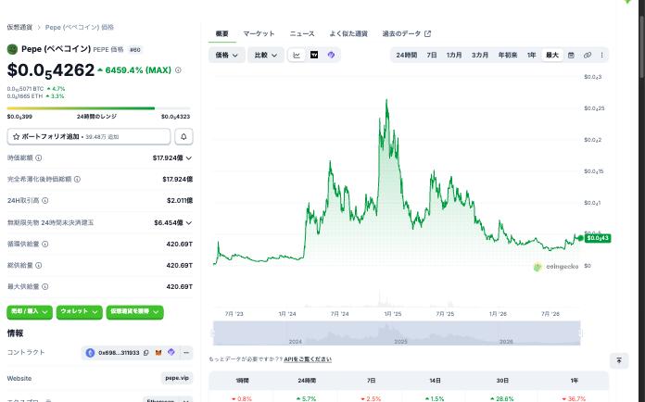This screenshot has height=402, width=645.
Task: Click the chart navigator's left range handle
Action: [x=213, y=333]
